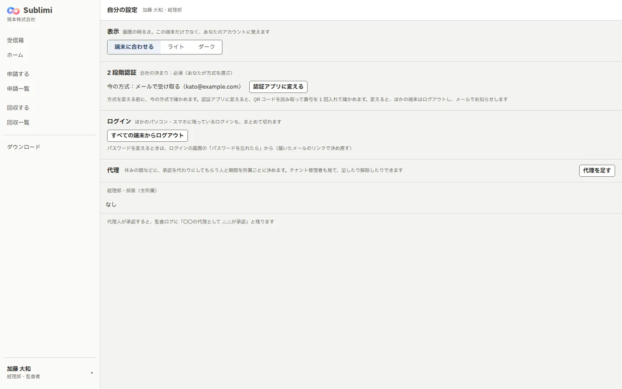
Task: Click the 見本株式会社 company name
Action: pyautogui.click(x=21, y=19)
